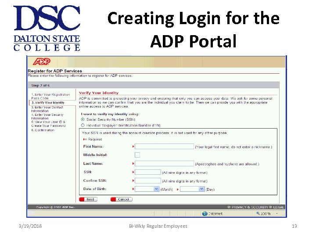Image resolution: width=316 pixels, height=237 pixels.
Task: Click the 'Bi-Wkly Regular Employees' footer text
Action: coord(158,226)
